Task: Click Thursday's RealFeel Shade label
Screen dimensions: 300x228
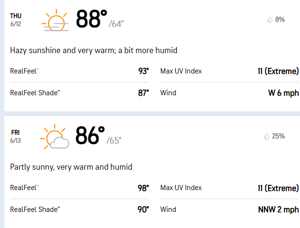Action: coord(35,93)
